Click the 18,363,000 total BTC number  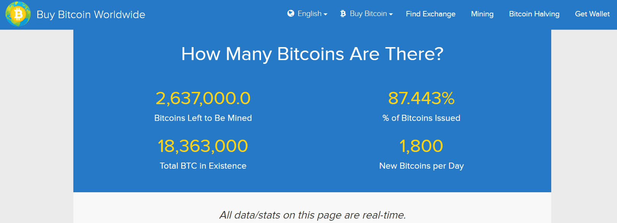(x=203, y=146)
